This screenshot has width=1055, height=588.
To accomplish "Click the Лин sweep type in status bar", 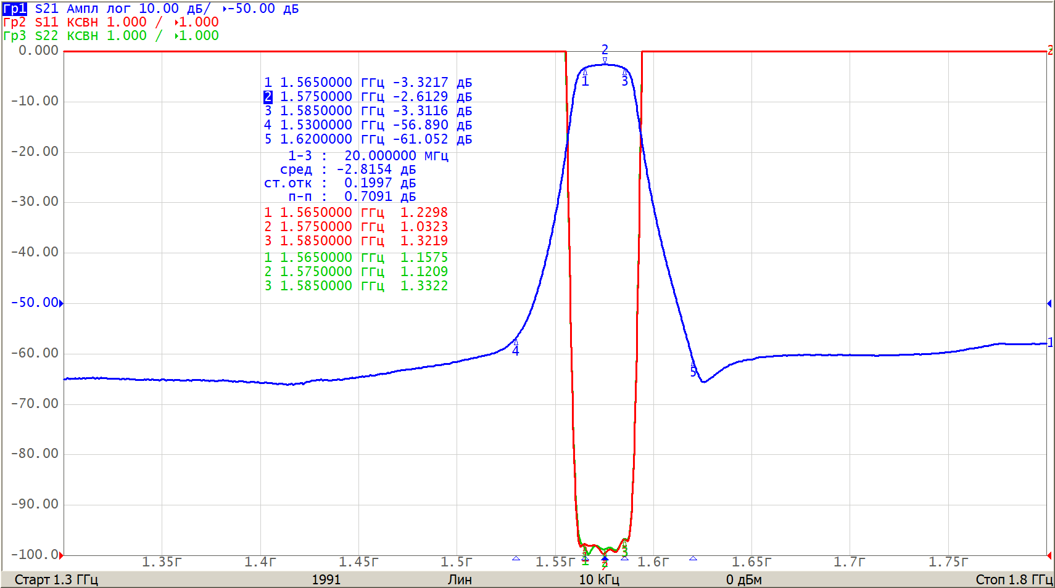I will pyautogui.click(x=460, y=579).
